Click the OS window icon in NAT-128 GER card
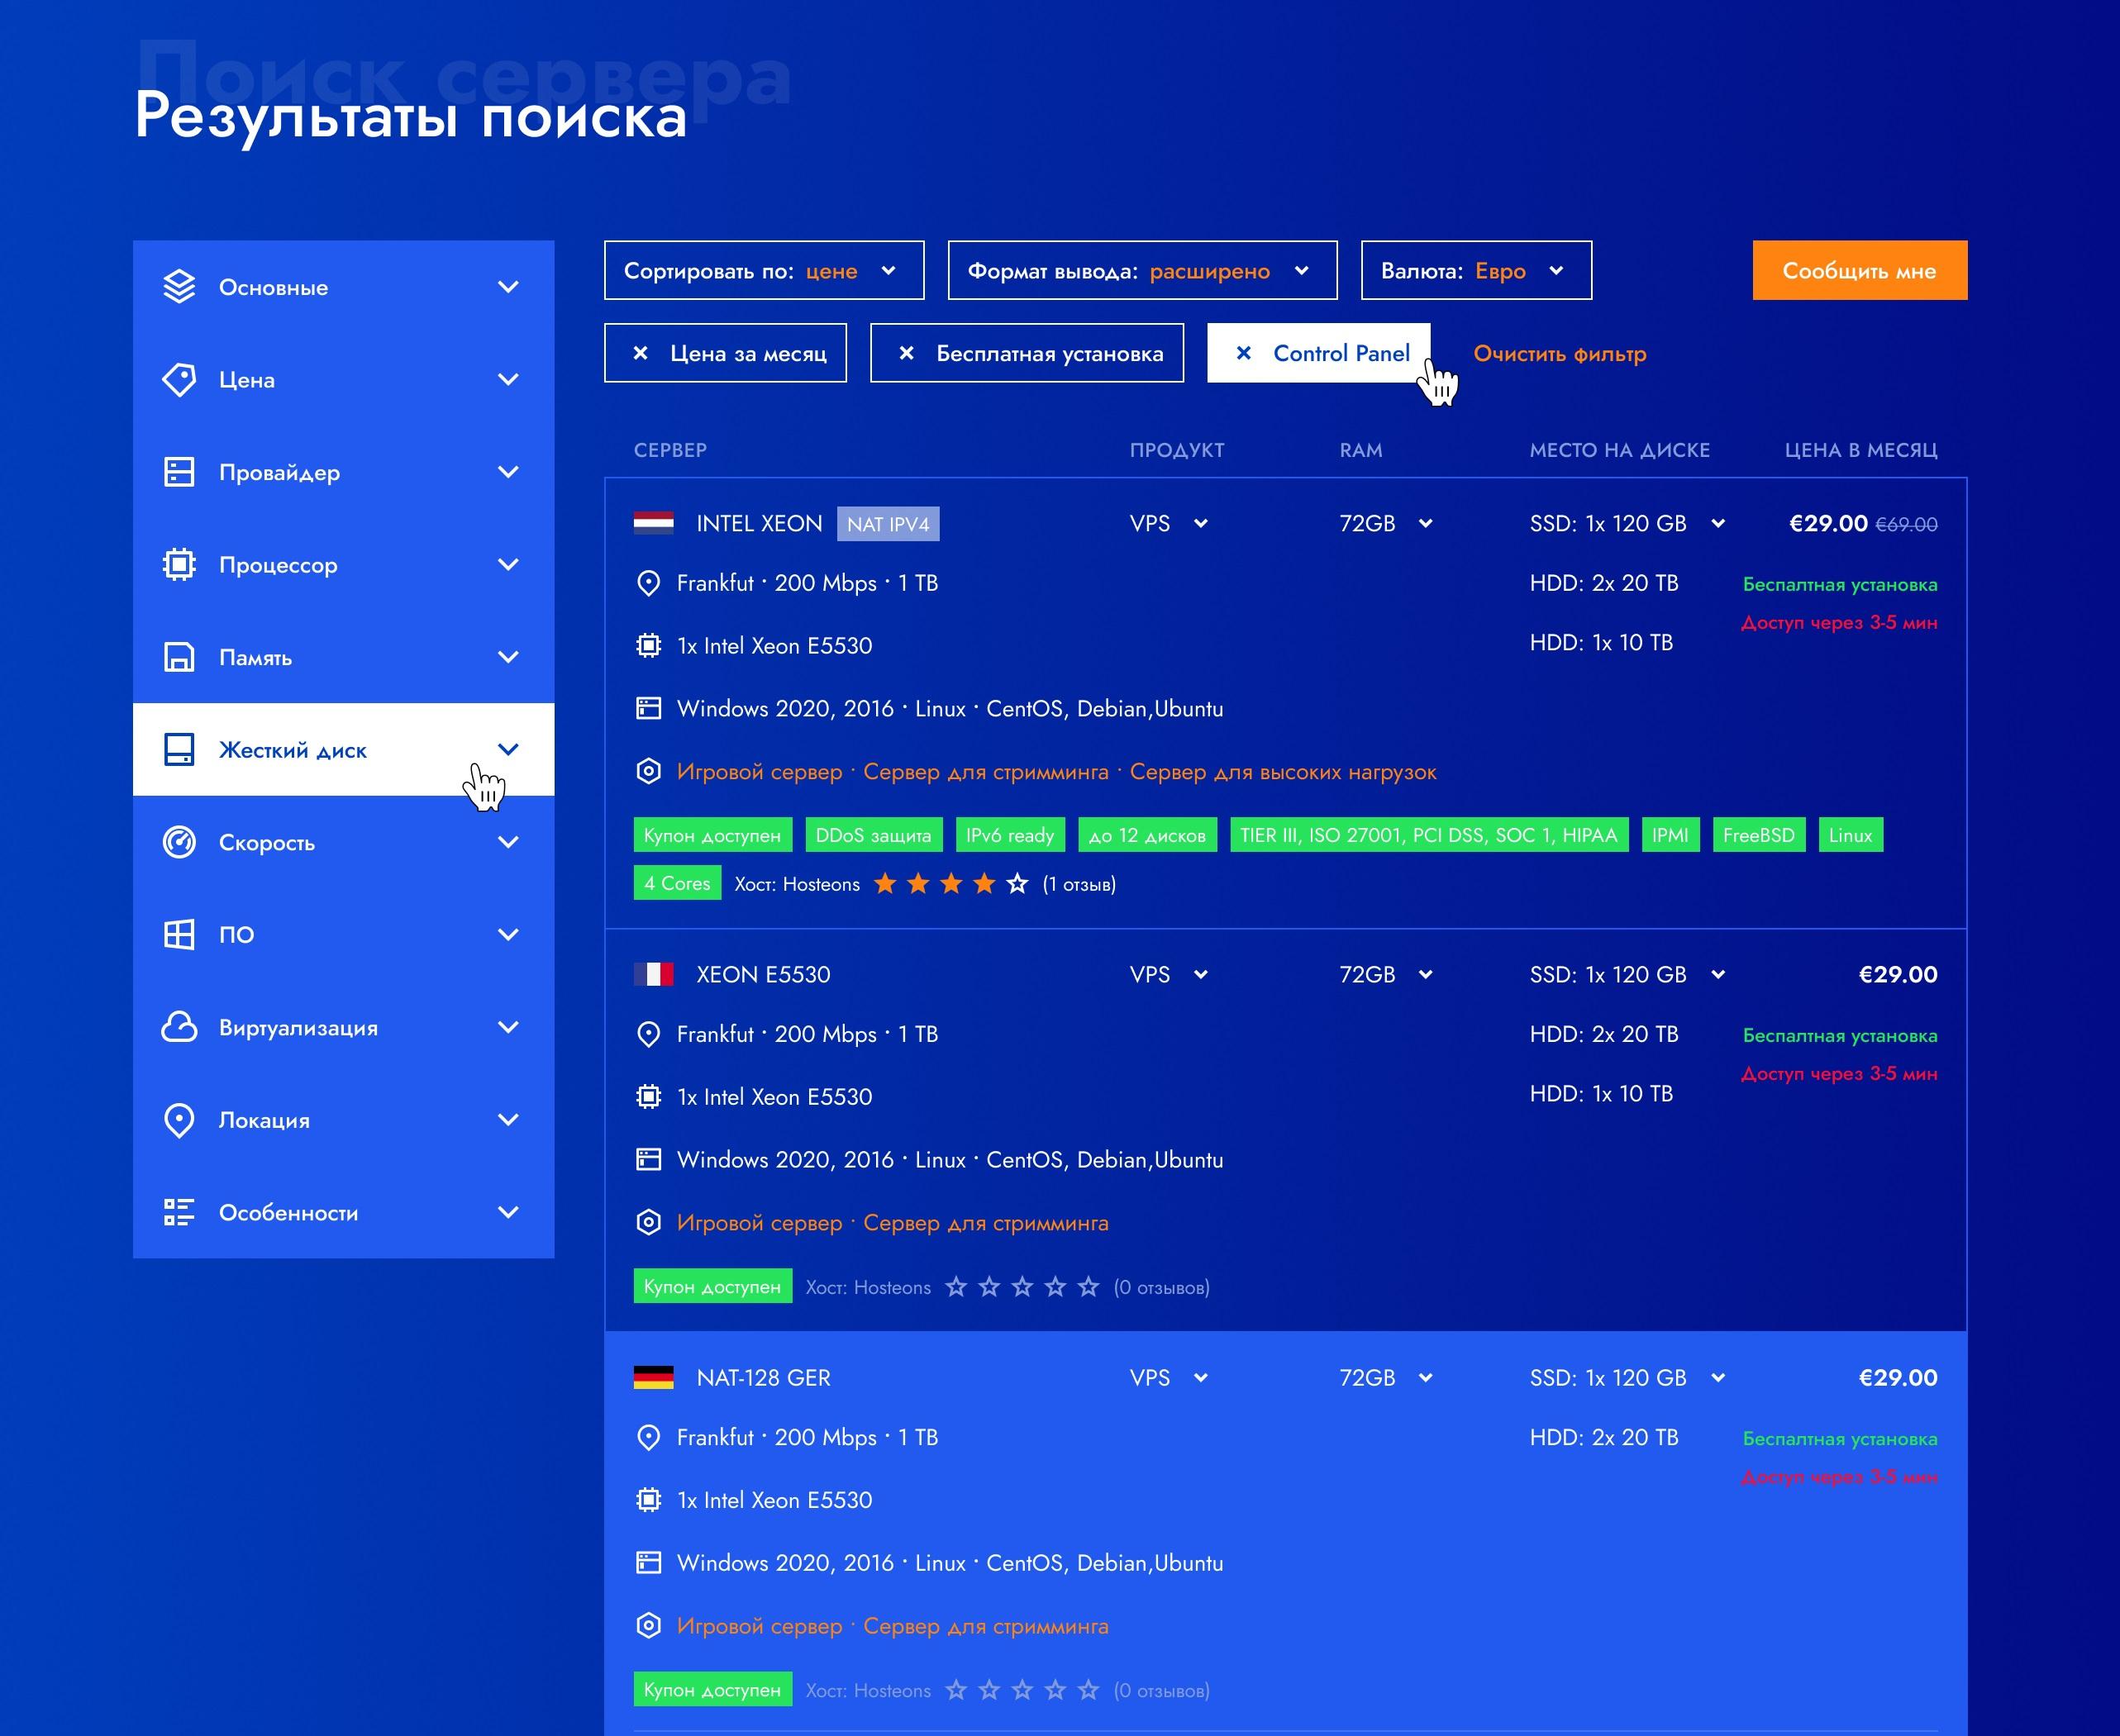The image size is (2120, 1736). (649, 1562)
